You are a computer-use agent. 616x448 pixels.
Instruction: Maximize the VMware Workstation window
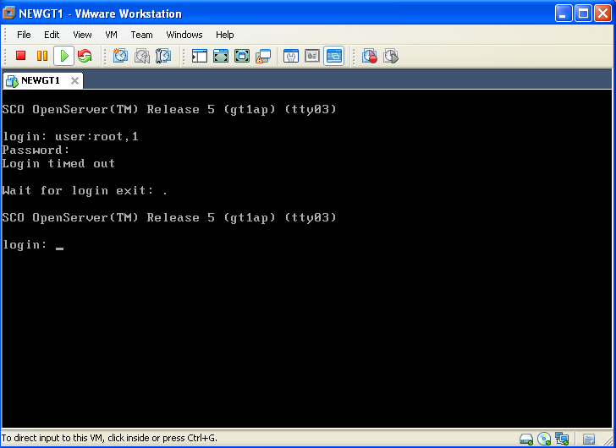[583, 14]
